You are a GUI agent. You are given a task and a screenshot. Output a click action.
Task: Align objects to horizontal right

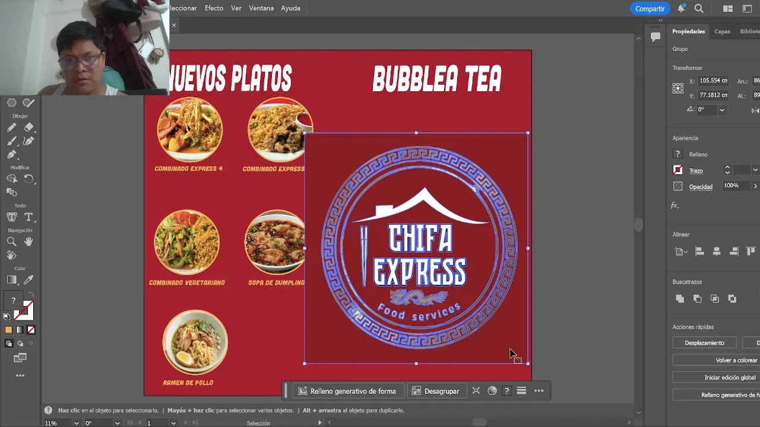(734, 251)
